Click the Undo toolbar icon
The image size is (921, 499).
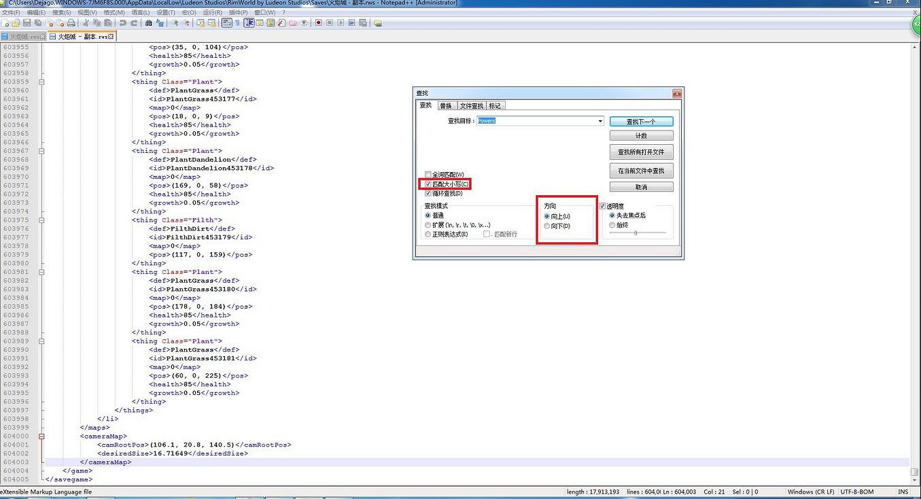click(123, 23)
